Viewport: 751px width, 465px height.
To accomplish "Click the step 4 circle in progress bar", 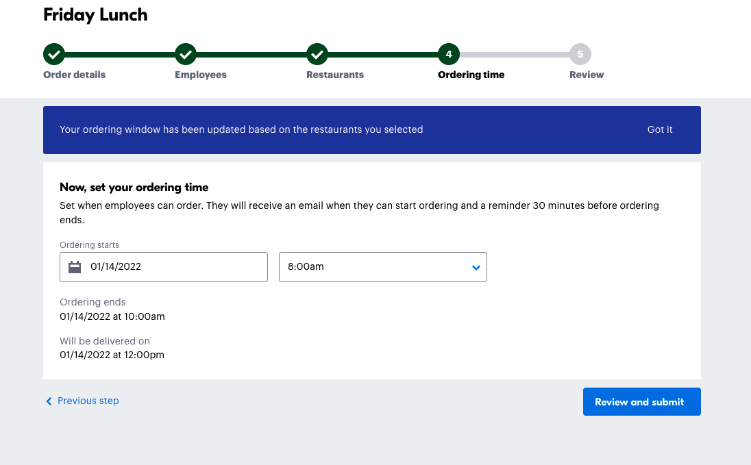I will 448,54.
